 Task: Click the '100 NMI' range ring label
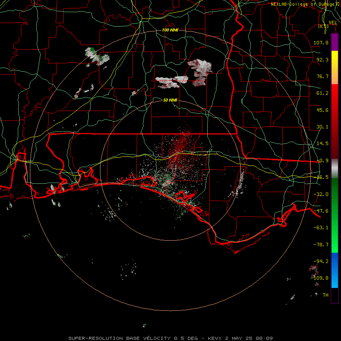[x=170, y=30]
